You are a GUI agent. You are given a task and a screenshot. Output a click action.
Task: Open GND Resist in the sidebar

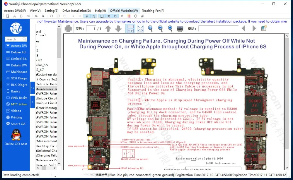pyautogui.click(x=16, y=98)
